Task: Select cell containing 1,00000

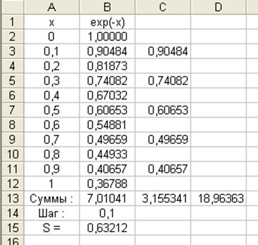Action: click(x=107, y=37)
